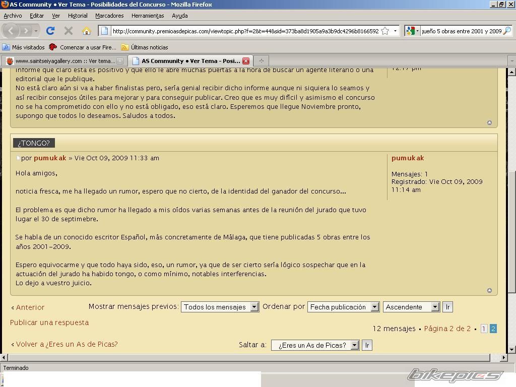Open a new tab with plus button
This screenshot has height=387, width=516.
pyautogui.click(x=262, y=60)
